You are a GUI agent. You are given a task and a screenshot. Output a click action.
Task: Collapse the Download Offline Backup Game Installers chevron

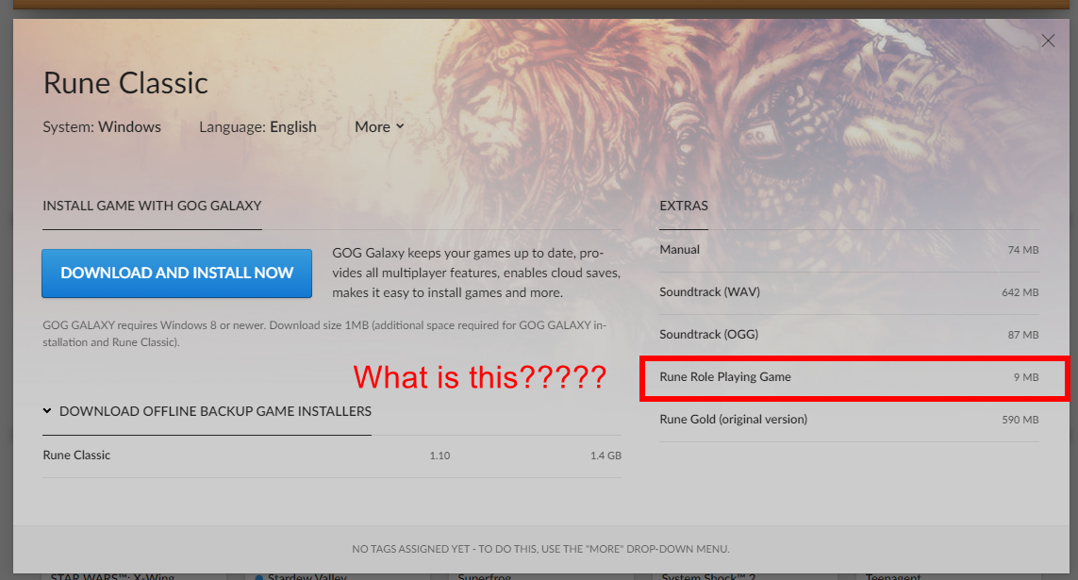[47, 411]
